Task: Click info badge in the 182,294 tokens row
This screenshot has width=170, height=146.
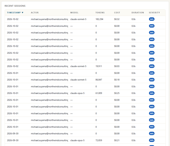Action: 152,19
